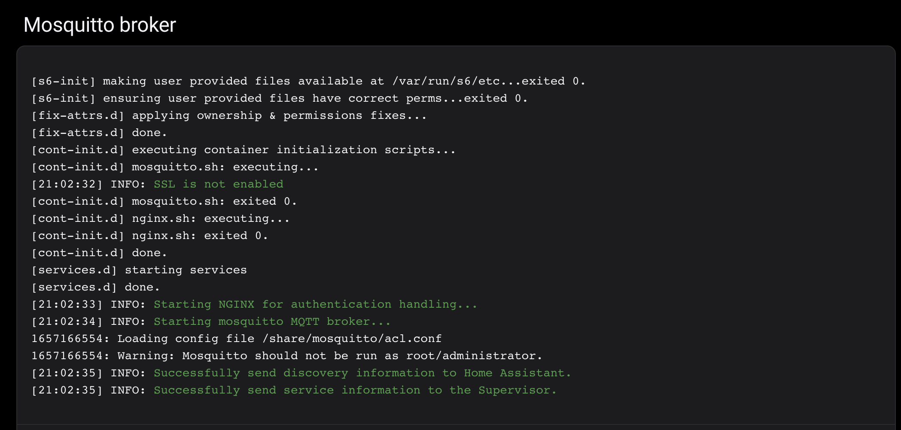901x430 pixels.
Task: Click the green "SSL is not enabled" message
Action: click(x=219, y=184)
